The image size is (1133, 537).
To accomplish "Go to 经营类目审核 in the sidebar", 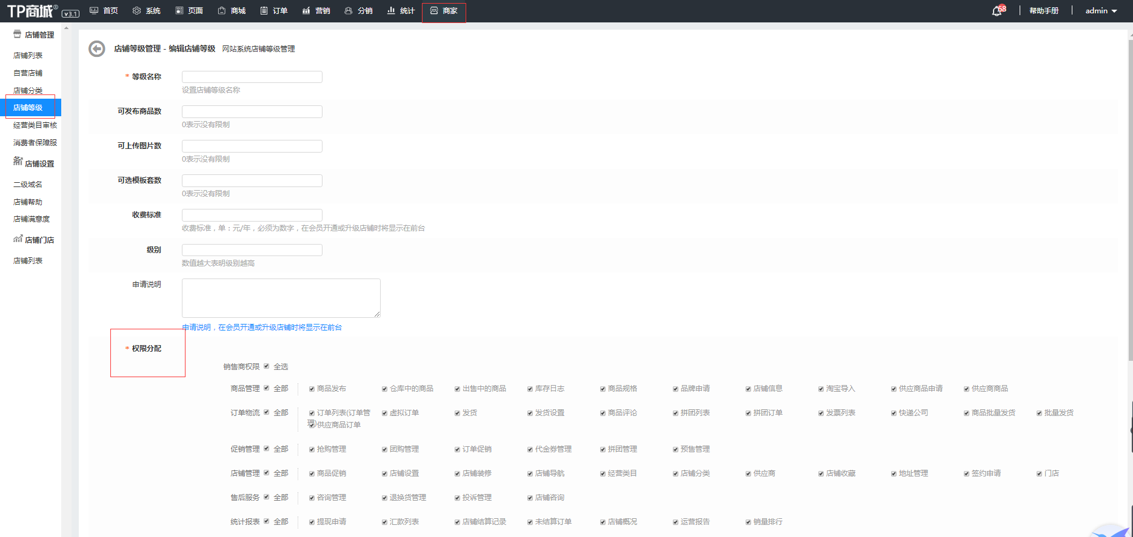I will point(35,125).
